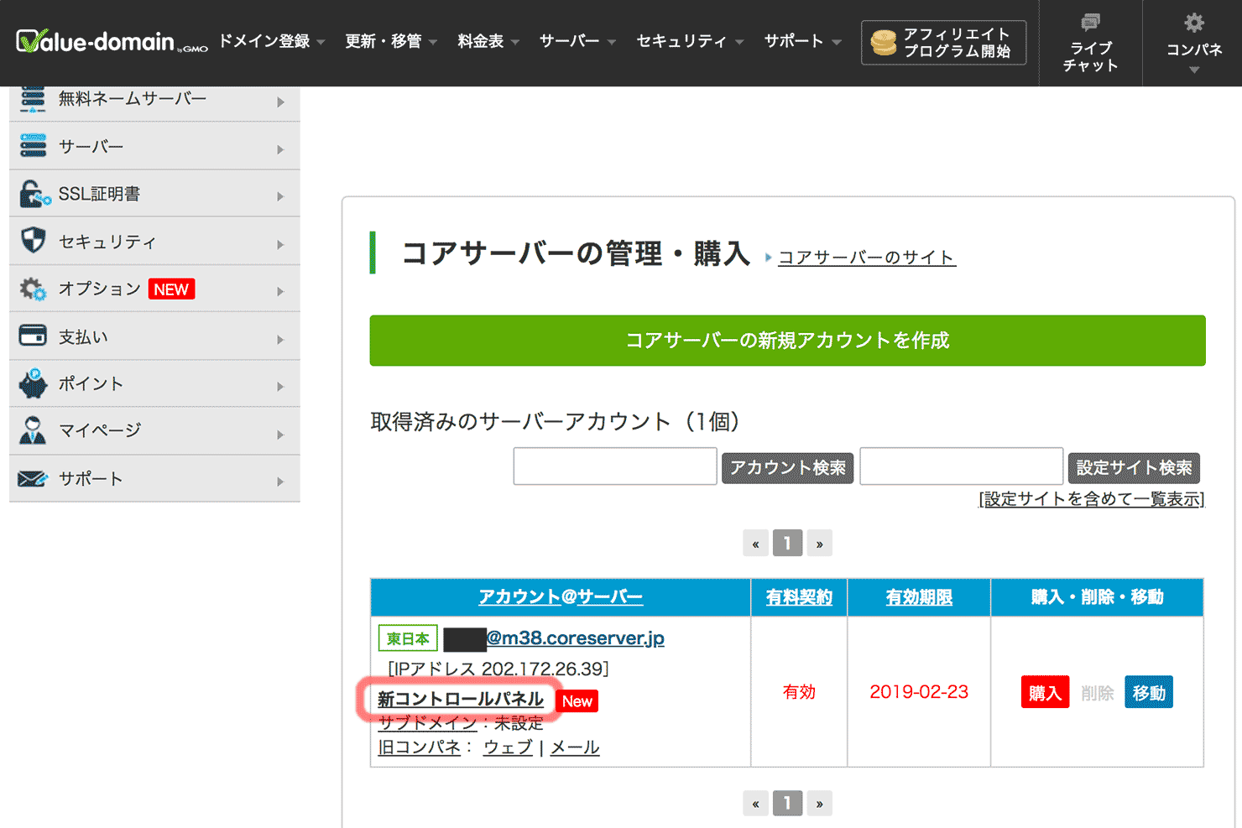Click the 2019-02-23 expiry date
Screen dimensions: 1242x828
click(x=919, y=692)
